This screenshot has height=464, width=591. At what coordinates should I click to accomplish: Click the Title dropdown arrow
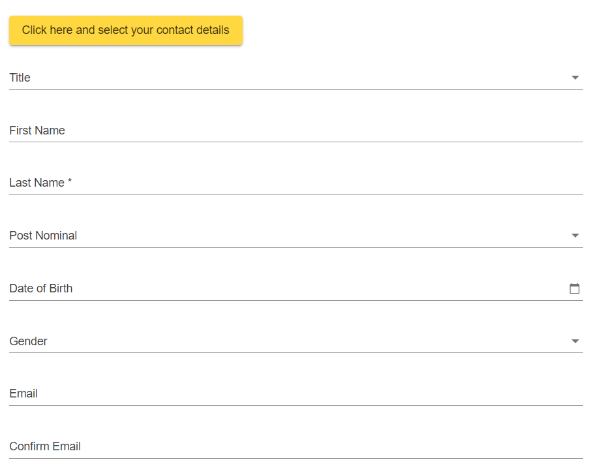point(575,78)
